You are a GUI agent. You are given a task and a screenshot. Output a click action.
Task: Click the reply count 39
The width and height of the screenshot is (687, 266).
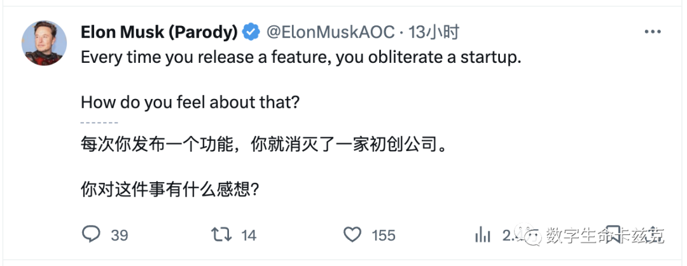[119, 236]
